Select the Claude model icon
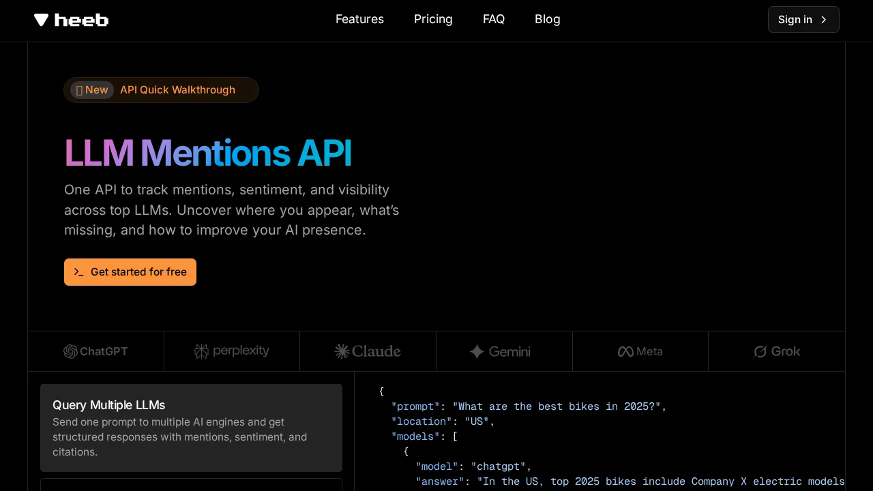The width and height of the screenshot is (873, 491). click(x=342, y=351)
